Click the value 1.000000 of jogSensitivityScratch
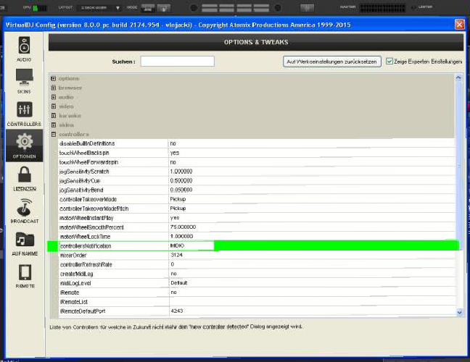This screenshot has height=362, width=470. click(181, 172)
